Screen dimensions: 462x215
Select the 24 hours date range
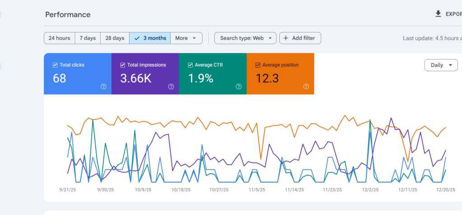point(59,38)
